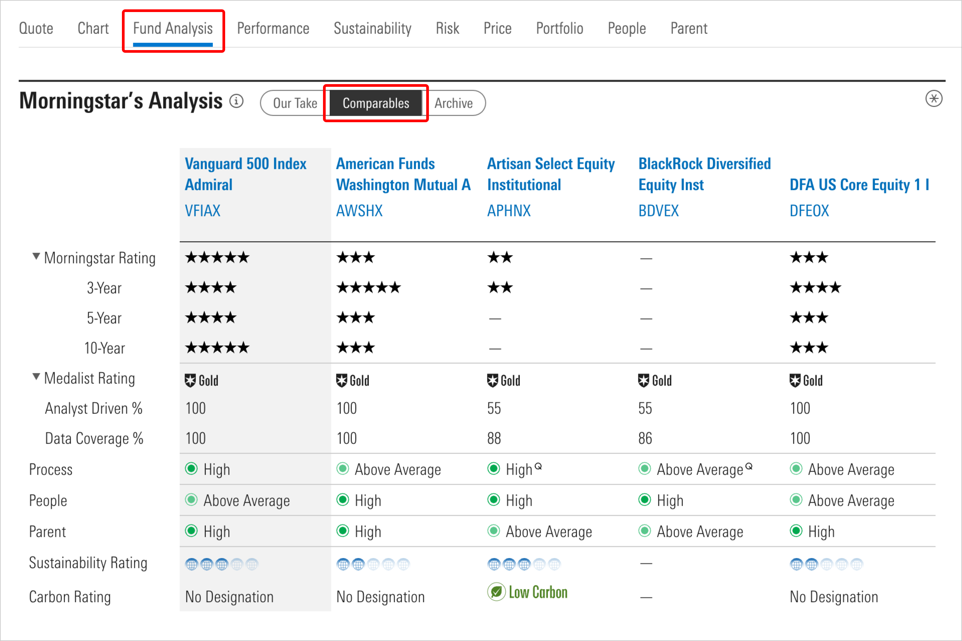Click the Sustainability Rating row label
This screenshot has width=962, height=641.
tap(88, 563)
